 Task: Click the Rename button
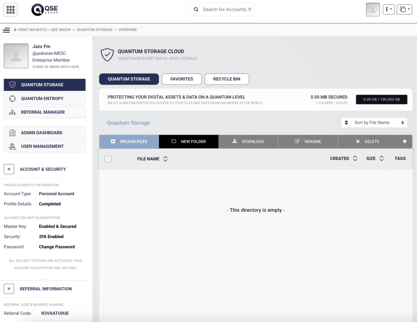pos(308,141)
